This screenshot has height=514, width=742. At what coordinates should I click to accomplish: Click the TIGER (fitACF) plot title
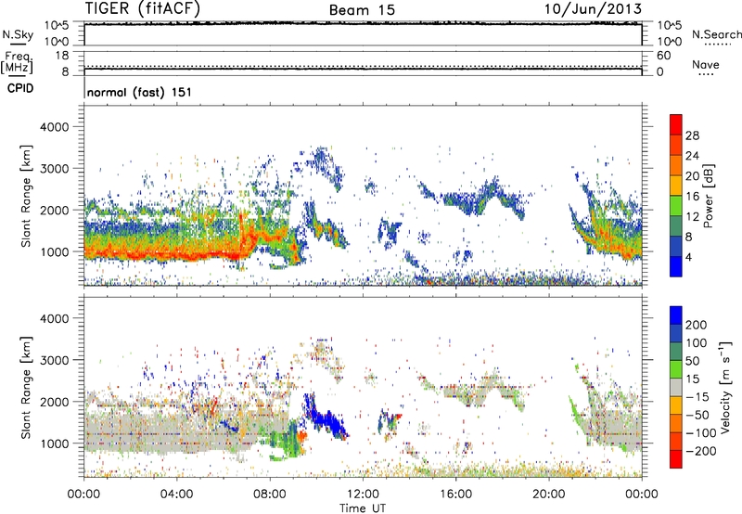pyautogui.click(x=143, y=8)
